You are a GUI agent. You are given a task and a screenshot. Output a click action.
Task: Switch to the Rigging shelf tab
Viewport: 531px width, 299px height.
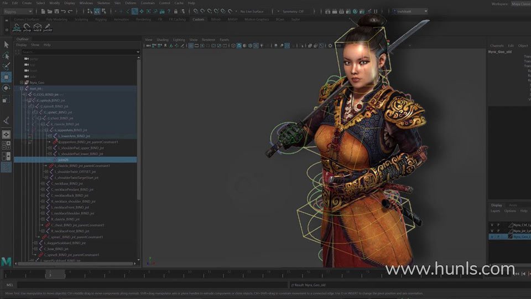(x=101, y=19)
